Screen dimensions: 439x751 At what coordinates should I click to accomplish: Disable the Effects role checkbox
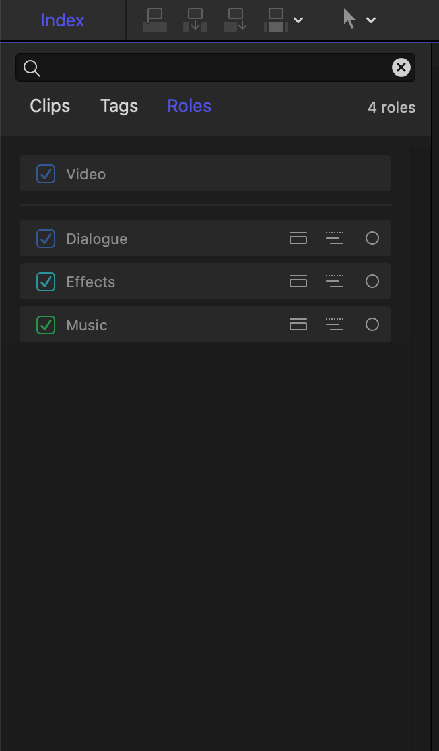45,281
